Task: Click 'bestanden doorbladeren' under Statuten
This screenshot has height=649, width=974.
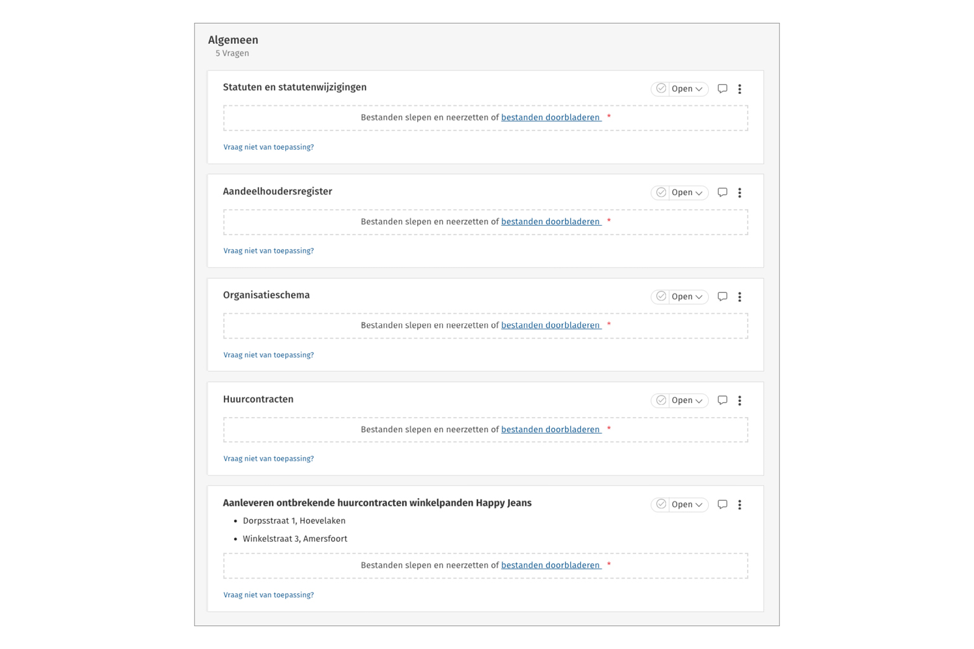Action: tap(550, 117)
